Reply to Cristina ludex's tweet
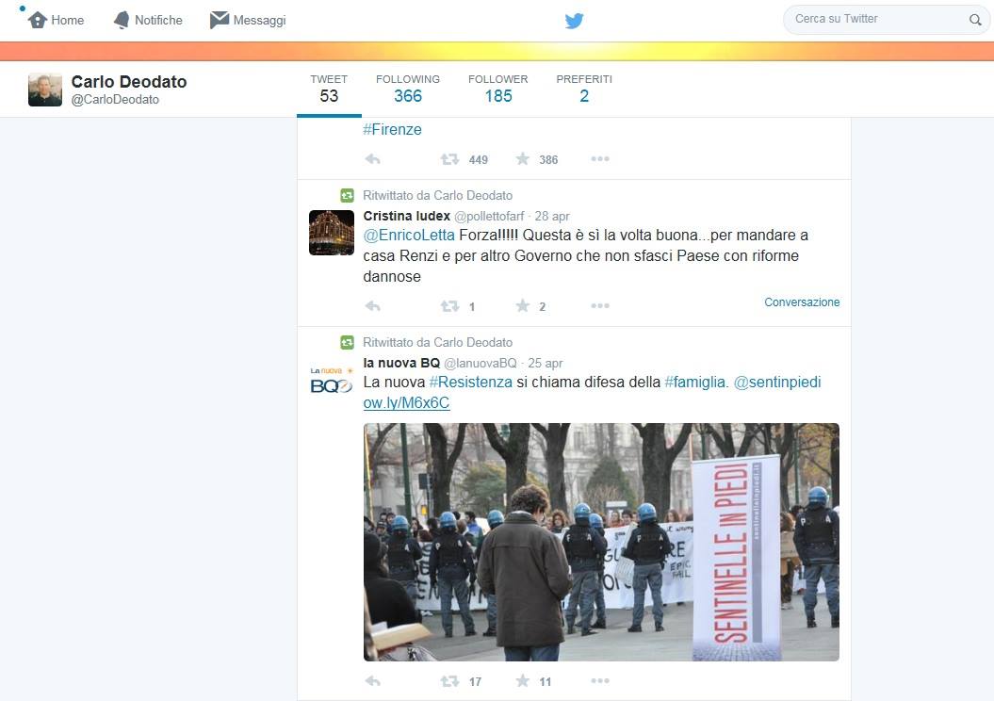 pos(372,306)
